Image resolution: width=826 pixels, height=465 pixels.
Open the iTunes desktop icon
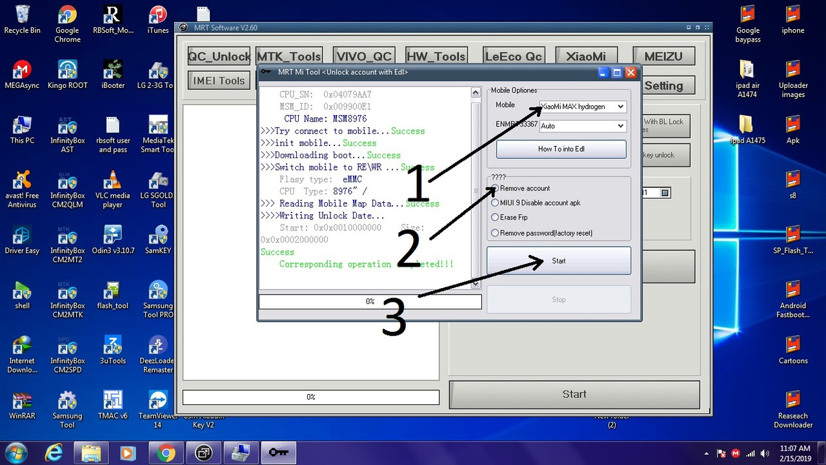coord(158,19)
